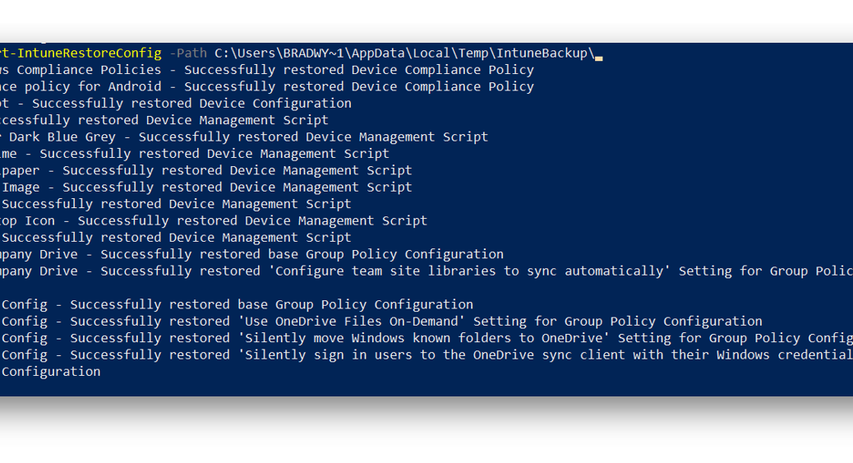Click the compliance policy for Android line
The image size is (853, 463).
coord(266,87)
